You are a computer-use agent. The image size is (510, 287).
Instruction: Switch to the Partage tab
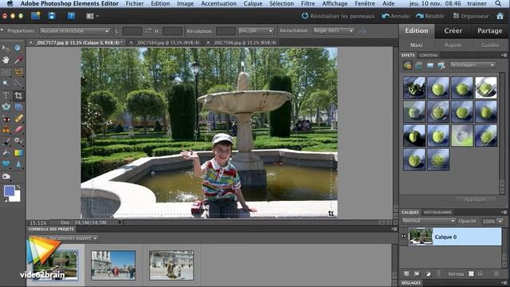(x=489, y=30)
